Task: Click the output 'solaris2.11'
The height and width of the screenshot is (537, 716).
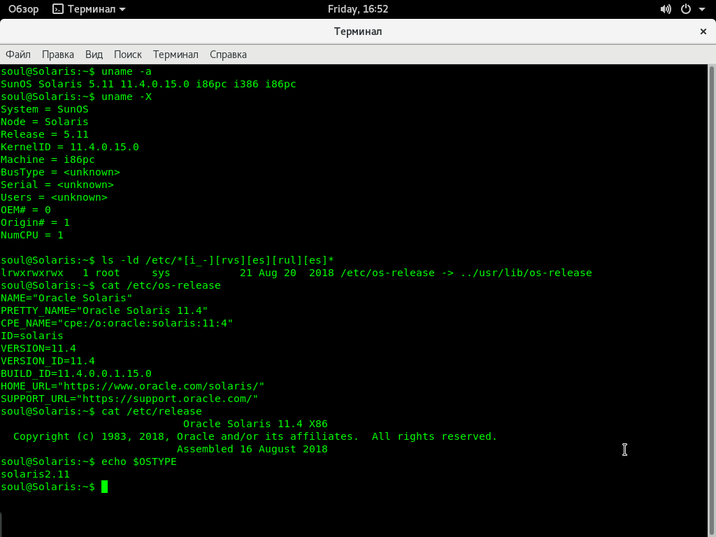Action: (35, 475)
